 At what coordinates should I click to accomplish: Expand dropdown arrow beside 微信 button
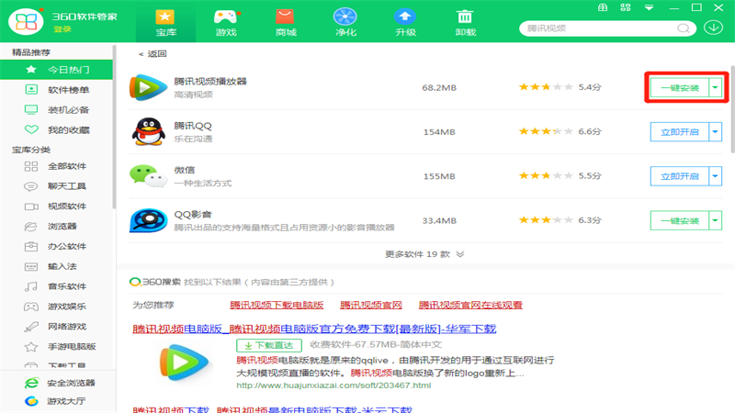tap(716, 176)
